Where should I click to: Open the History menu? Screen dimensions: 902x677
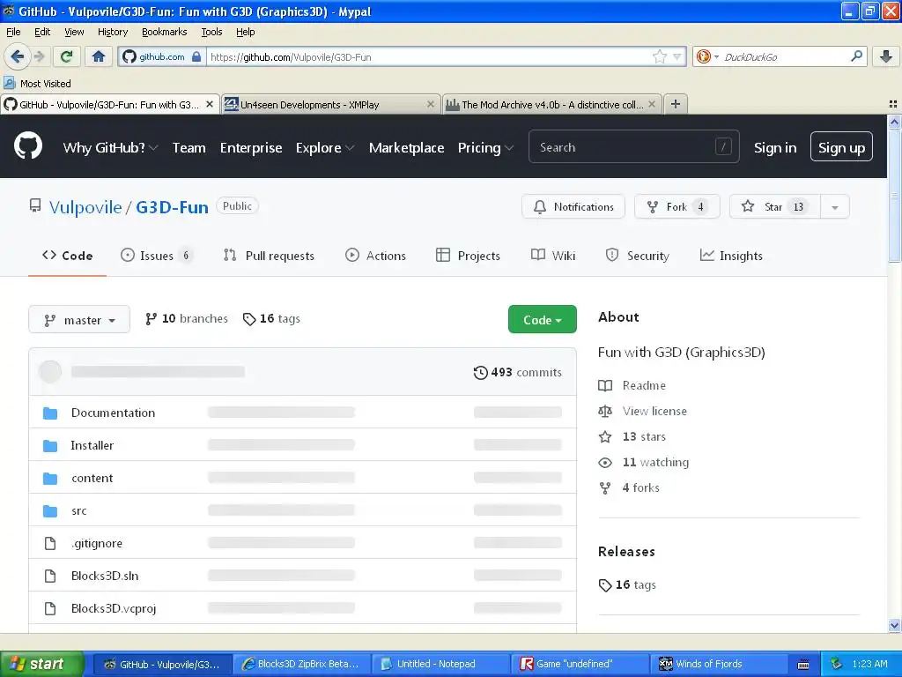coord(112,32)
